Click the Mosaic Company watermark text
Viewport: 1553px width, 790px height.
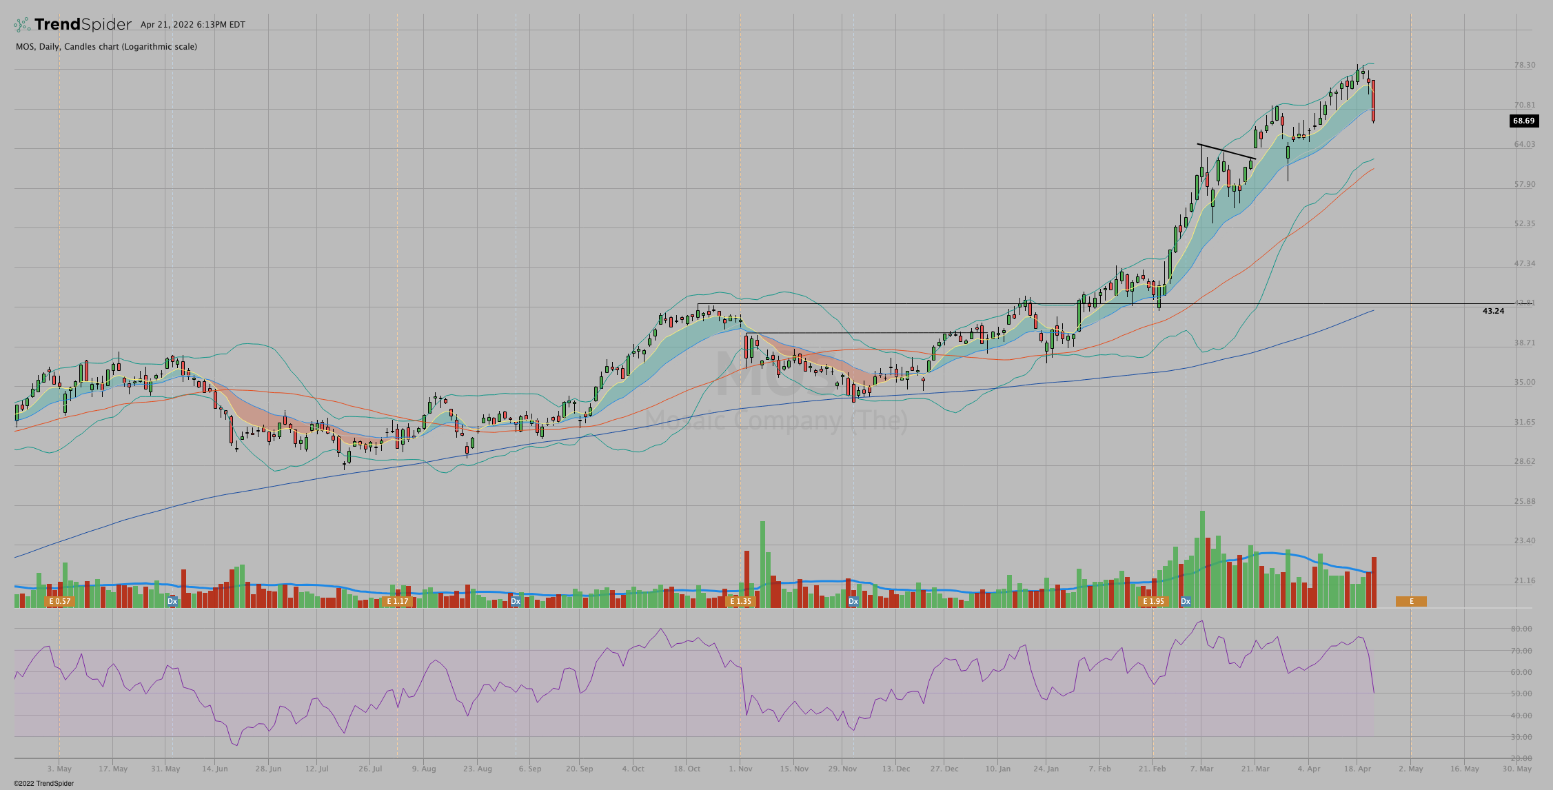(776, 420)
